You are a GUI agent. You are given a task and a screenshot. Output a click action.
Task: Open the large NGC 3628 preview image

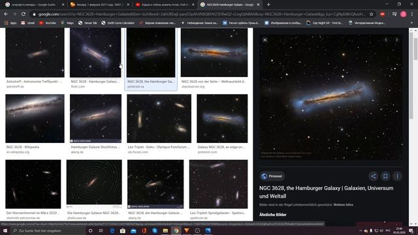click(x=331, y=97)
